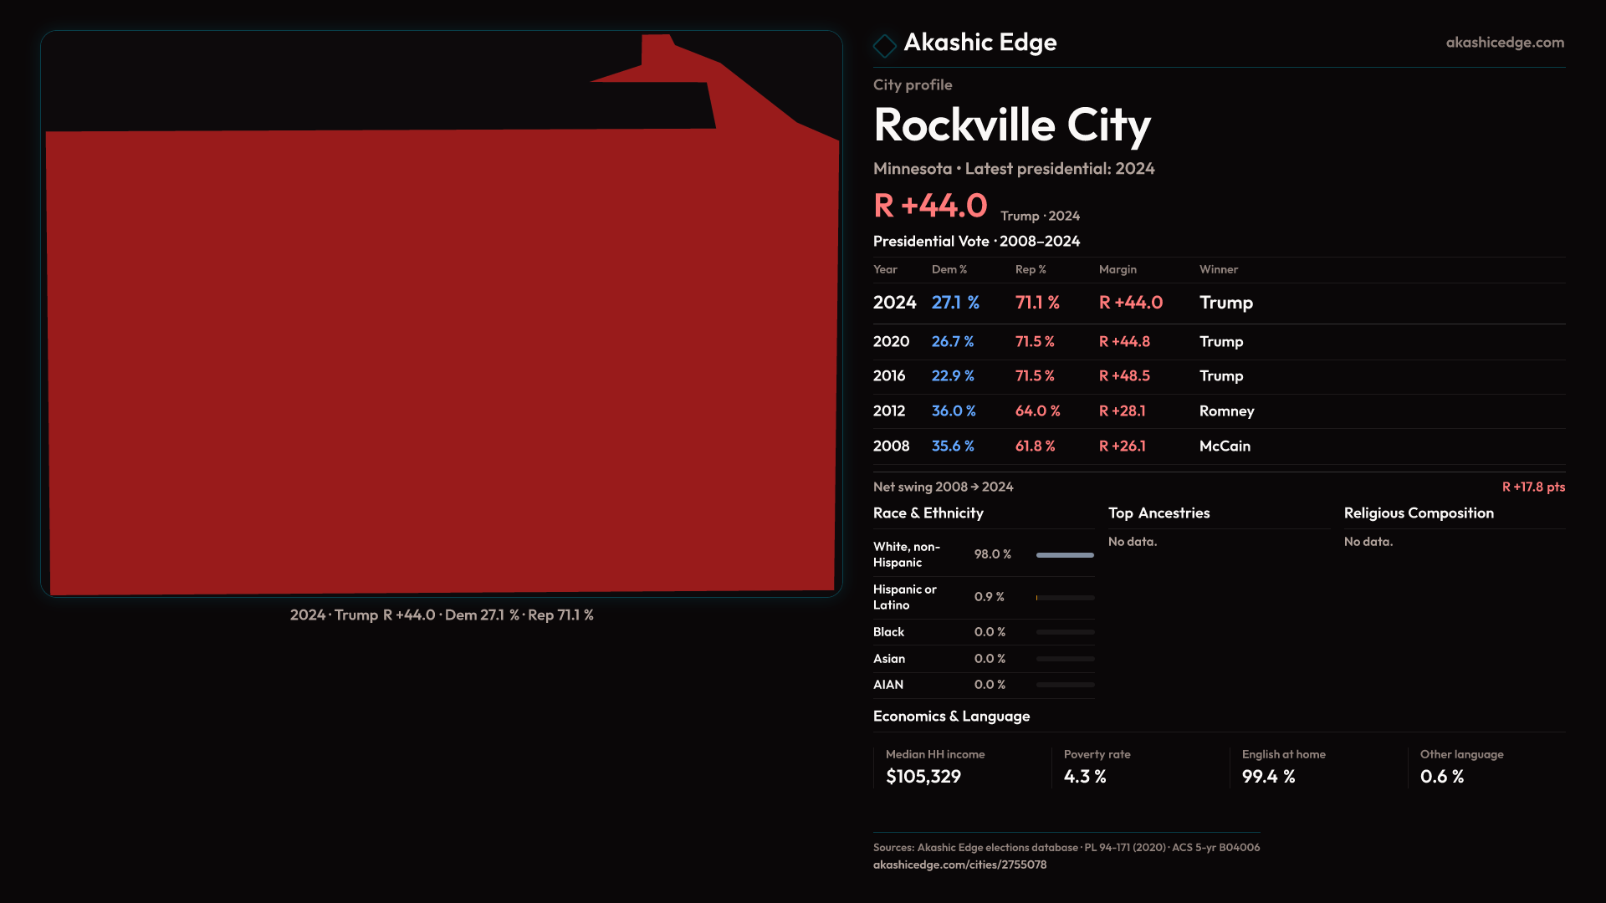Click the map caption below the map

click(x=442, y=615)
